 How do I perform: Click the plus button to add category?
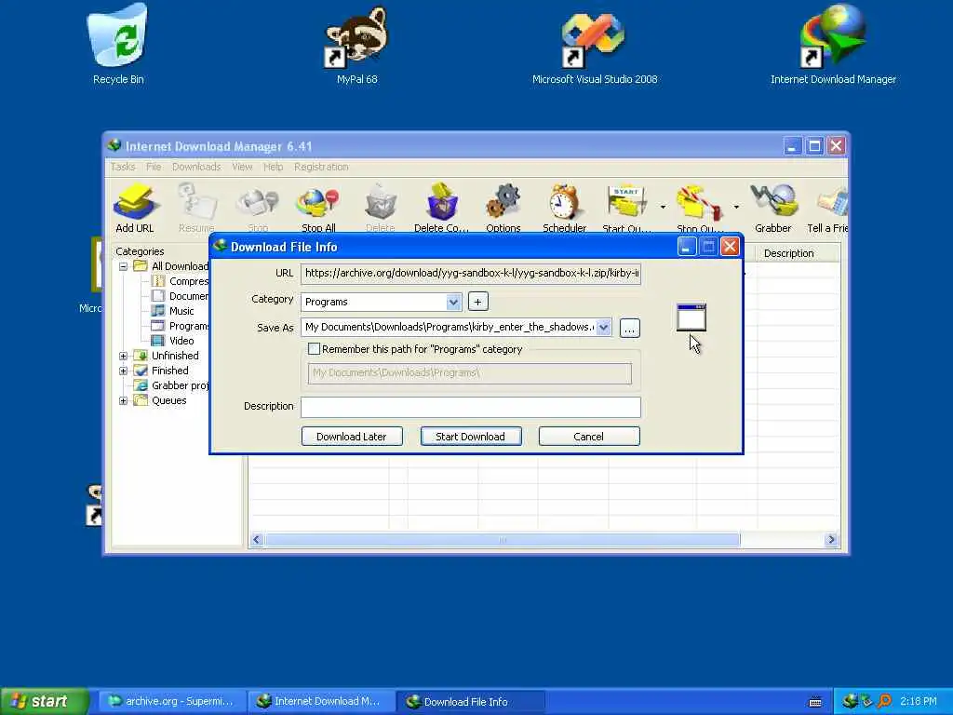(477, 302)
